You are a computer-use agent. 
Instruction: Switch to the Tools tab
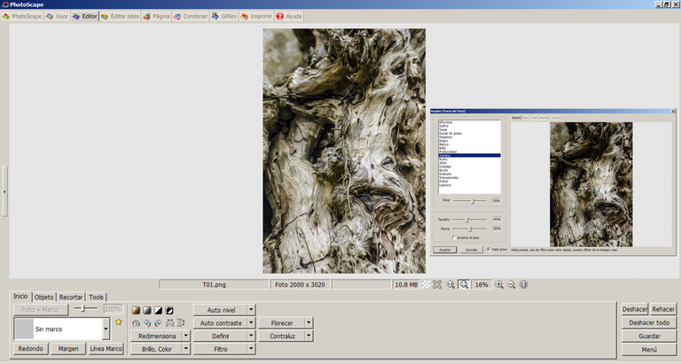(x=96, y=298)
